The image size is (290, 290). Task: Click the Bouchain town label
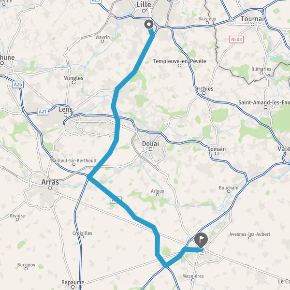point(229,188)
